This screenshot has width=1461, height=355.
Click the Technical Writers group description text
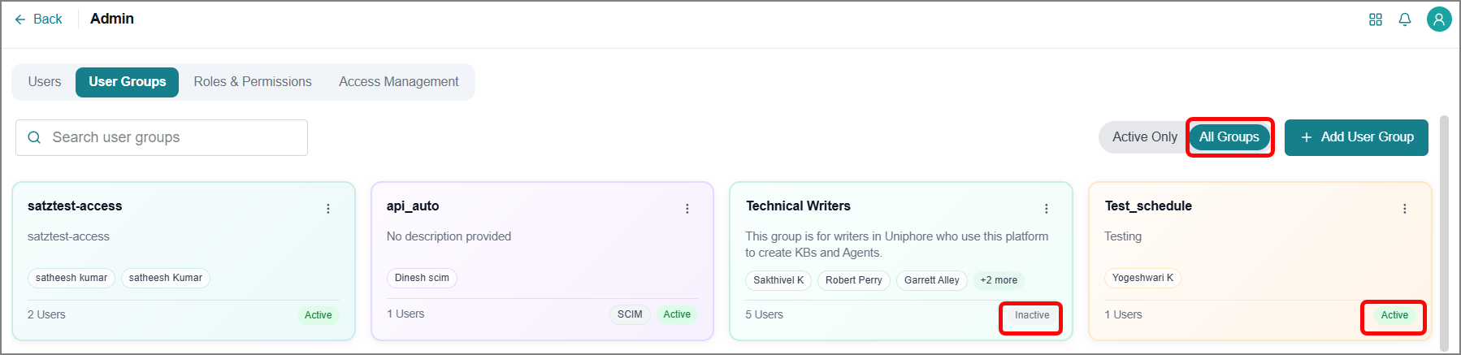point(896,245)
